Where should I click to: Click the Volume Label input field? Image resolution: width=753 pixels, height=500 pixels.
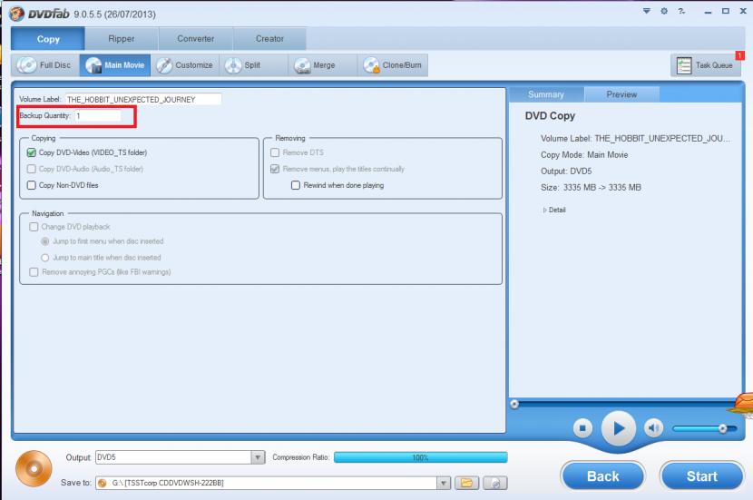143,100
